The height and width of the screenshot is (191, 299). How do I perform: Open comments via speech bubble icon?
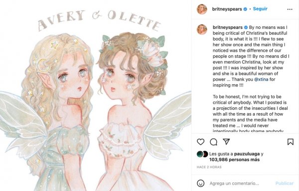[x=213, y=142]
